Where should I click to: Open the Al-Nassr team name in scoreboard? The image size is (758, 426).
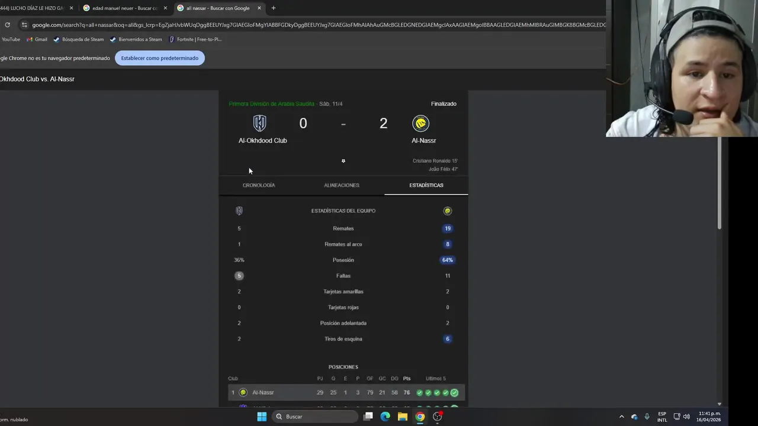pos(423,141)
